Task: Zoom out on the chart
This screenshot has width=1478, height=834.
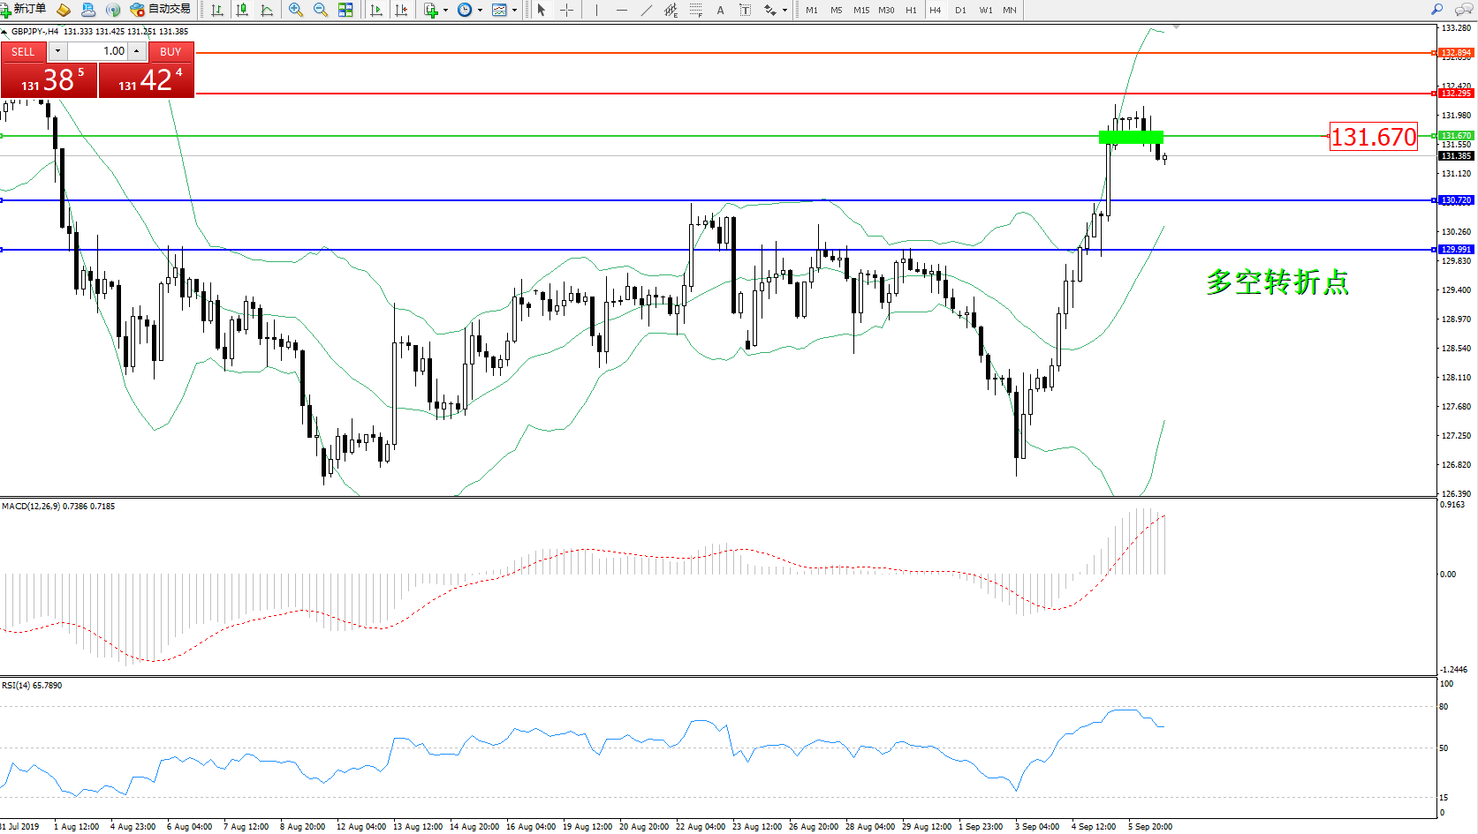Action: (321, 10)
